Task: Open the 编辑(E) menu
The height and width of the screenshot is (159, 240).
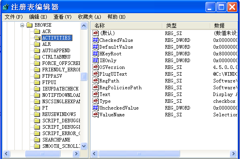Action: coord(38,17)
